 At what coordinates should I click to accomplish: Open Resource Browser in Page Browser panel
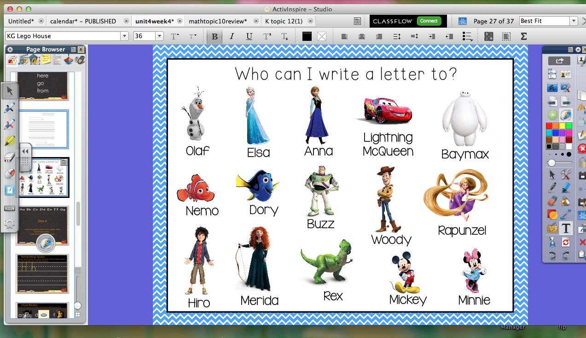[23, 59]
